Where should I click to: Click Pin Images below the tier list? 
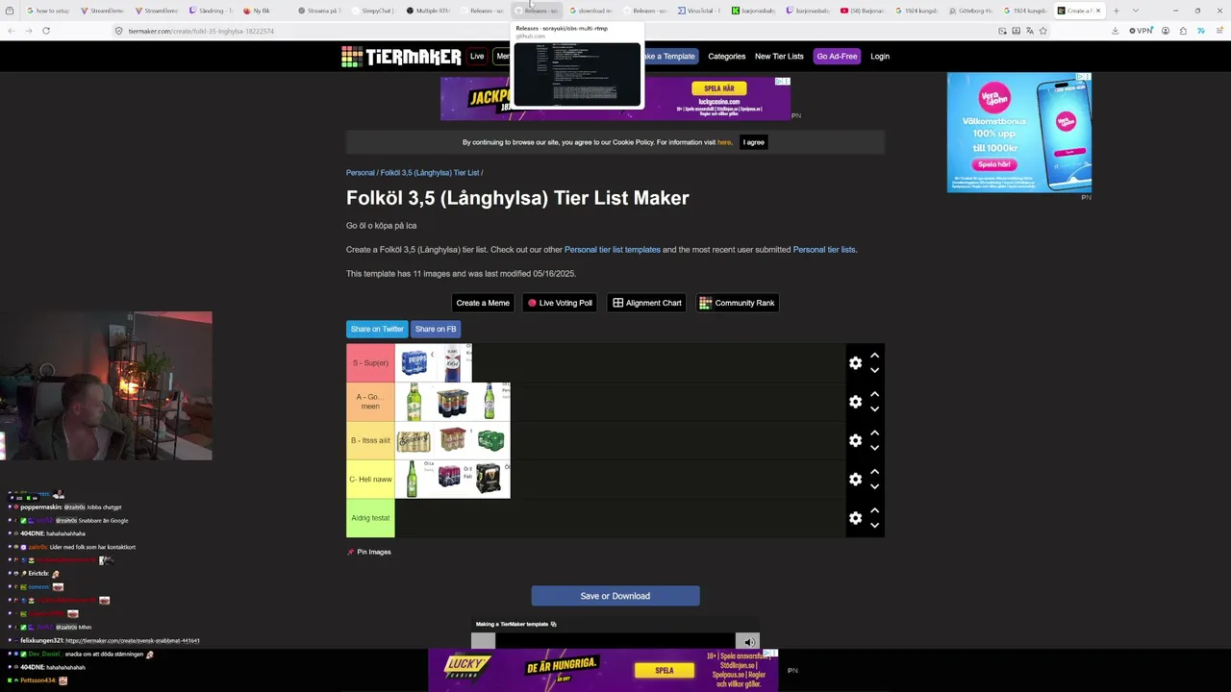(x=369, y=552)
